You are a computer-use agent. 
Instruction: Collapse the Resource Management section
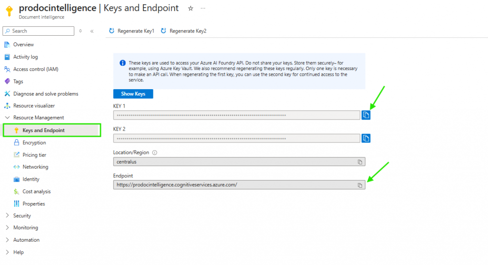(x=7, y=118)
